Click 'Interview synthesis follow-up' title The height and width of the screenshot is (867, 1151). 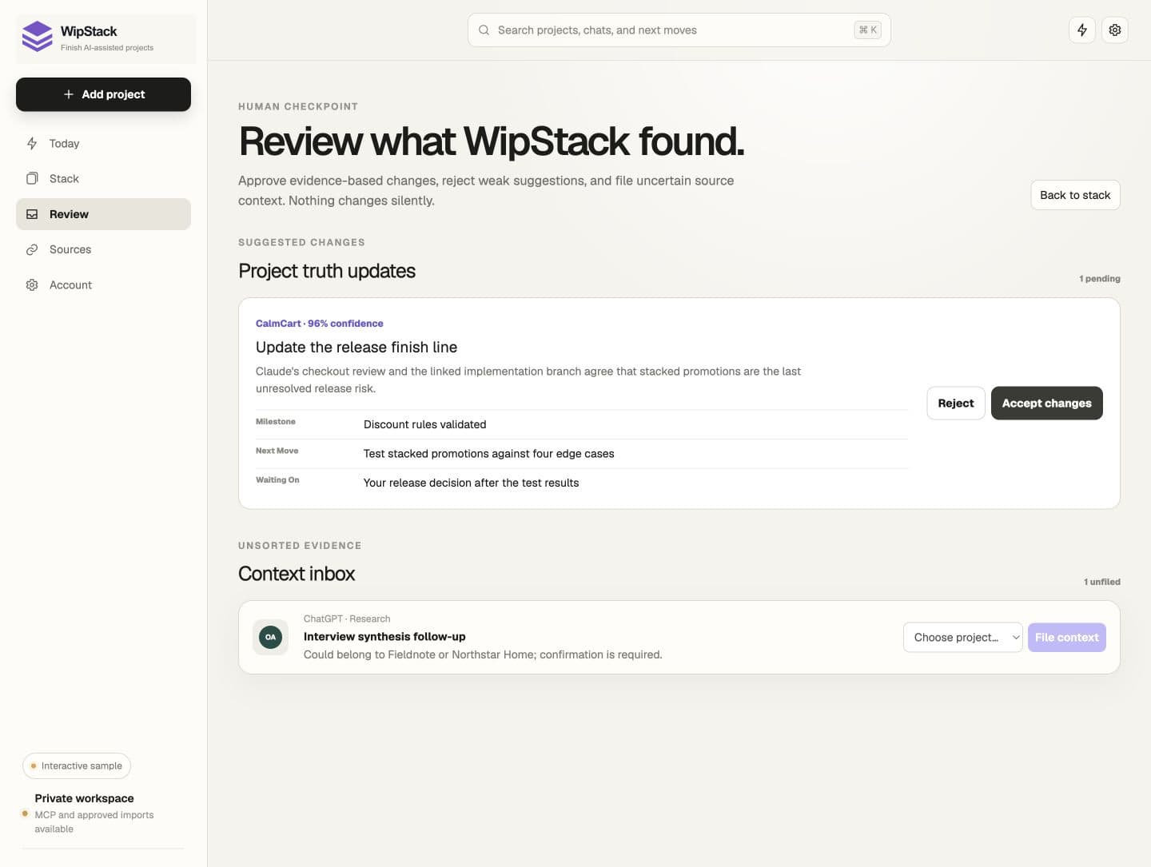click(384, 637)
